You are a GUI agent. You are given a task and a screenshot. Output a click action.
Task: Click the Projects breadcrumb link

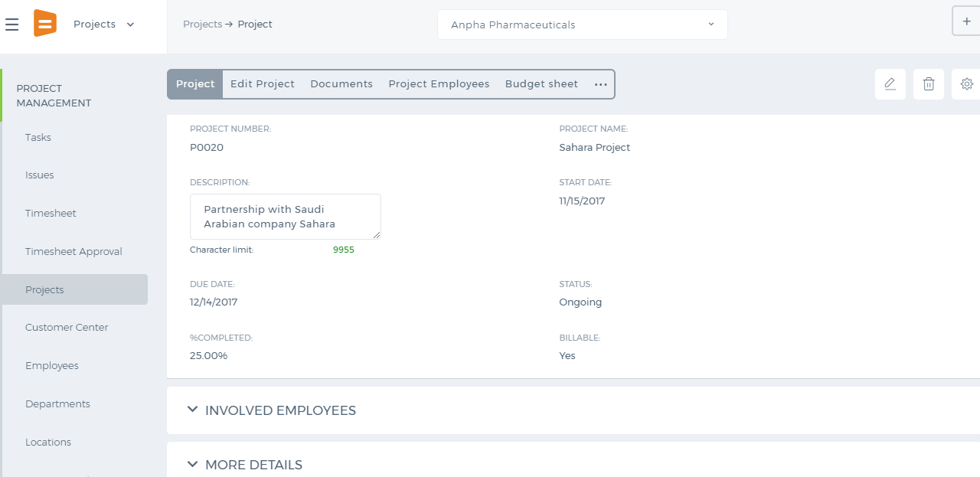202,25
